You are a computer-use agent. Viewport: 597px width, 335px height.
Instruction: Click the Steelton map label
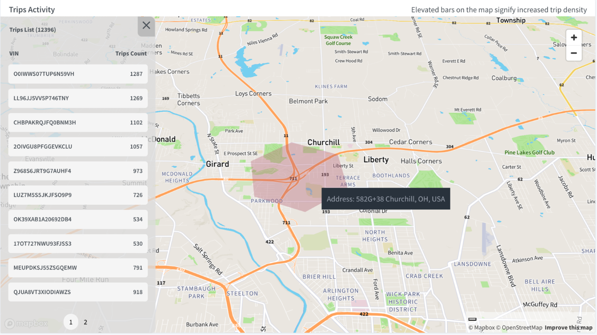point(242,294)
